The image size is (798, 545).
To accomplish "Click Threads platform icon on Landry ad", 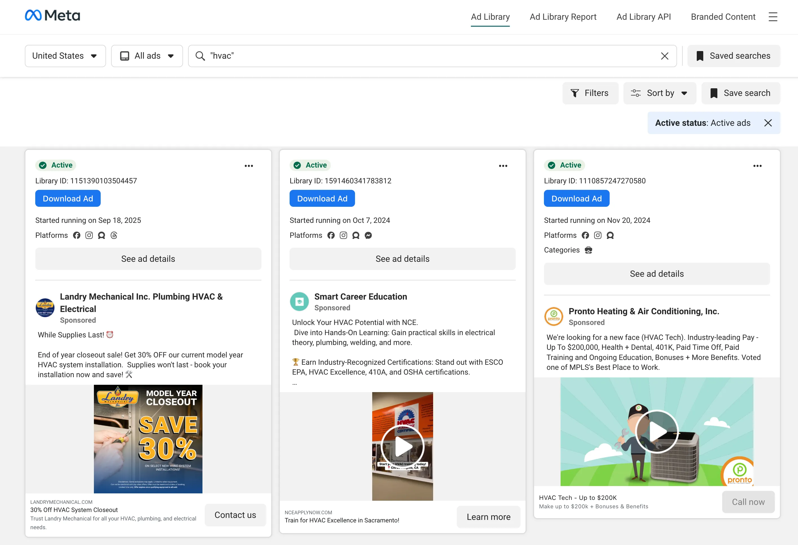I will [x=114, y=235].
